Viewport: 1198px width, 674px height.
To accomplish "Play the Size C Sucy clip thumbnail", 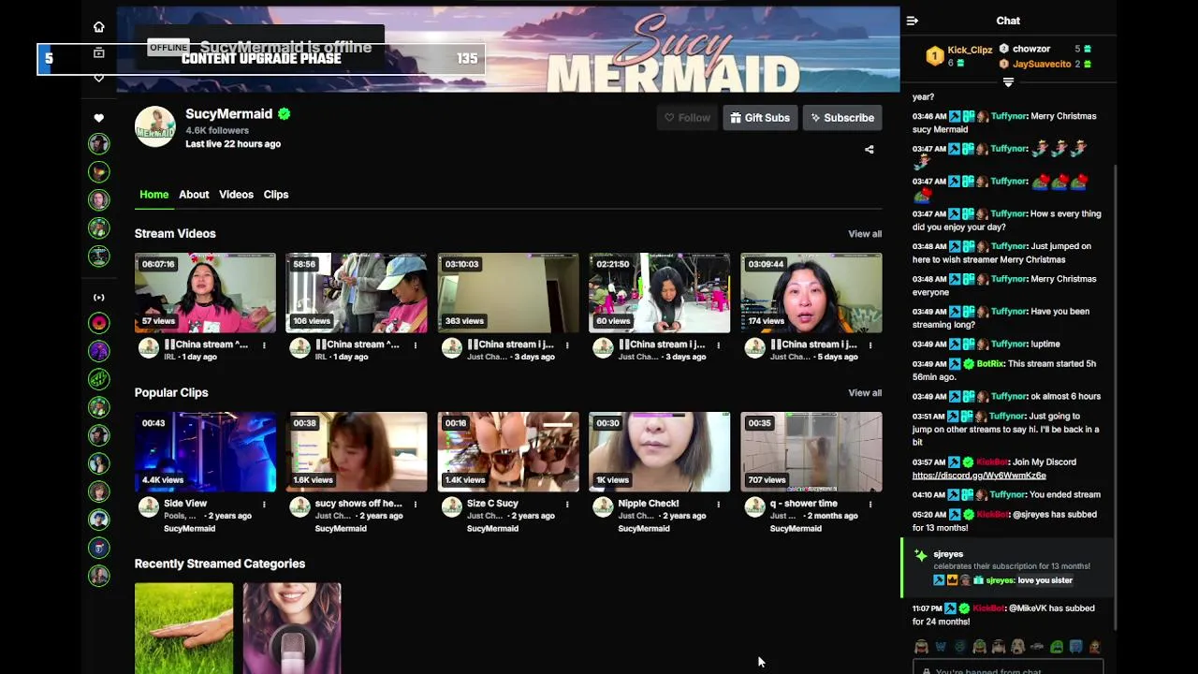I will pyautogui.click(x=508, y=452).
